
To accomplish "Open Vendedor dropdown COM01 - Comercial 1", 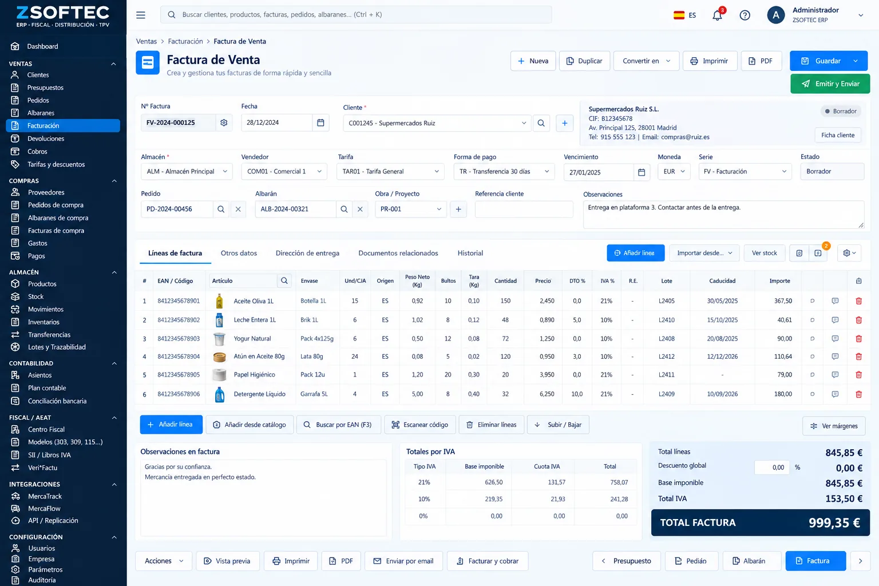I will coord(284,172).
